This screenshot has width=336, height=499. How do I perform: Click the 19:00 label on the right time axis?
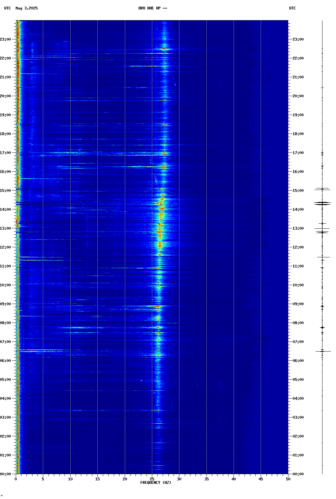click(298, 115)
